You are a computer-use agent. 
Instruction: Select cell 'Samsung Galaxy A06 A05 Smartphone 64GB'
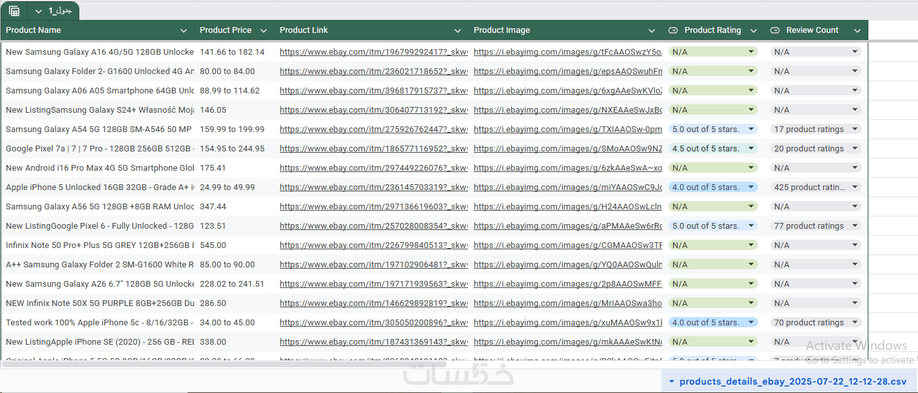pyautogui.click(x=99, y=91)
